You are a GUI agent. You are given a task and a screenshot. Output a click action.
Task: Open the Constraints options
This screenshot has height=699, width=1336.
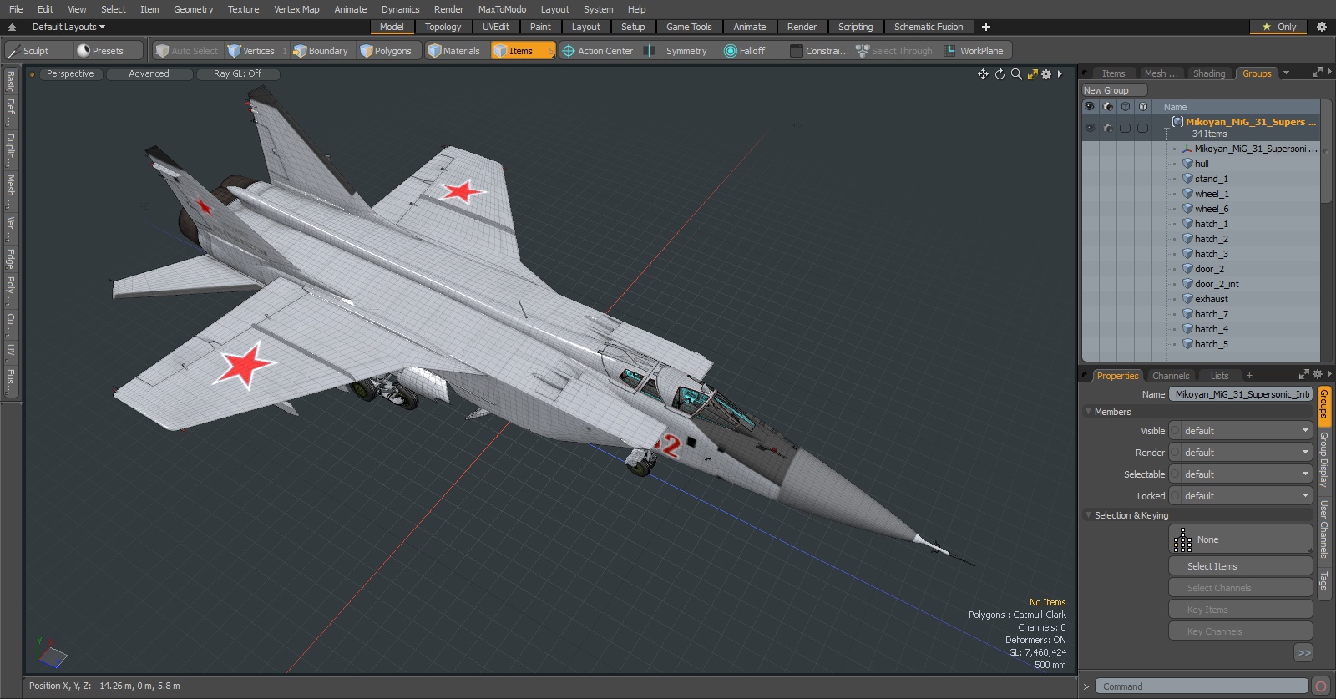click(x=820, y=51)
